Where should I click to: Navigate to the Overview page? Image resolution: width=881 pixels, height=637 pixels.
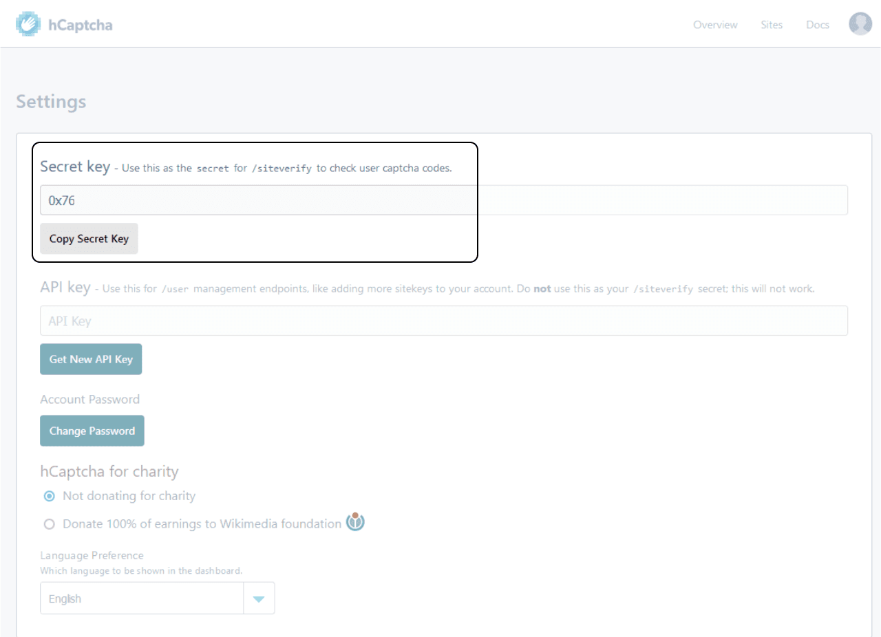(715, 25)
